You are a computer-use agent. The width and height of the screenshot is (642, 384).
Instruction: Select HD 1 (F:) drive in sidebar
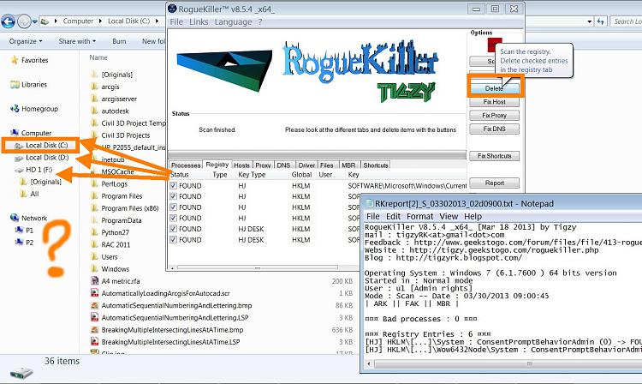point(39,169)
